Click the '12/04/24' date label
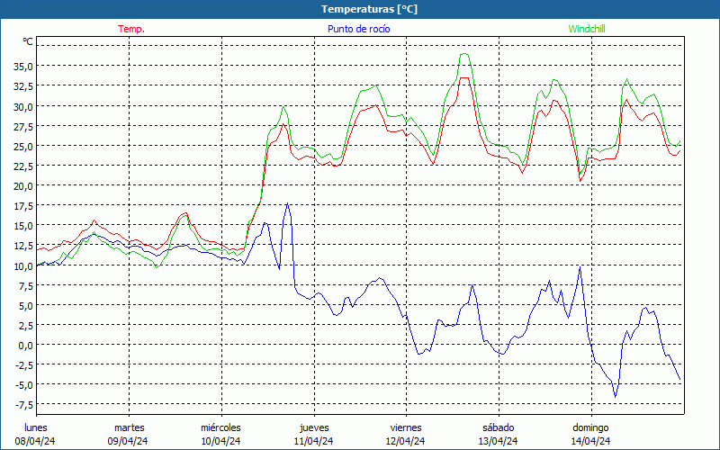 click(406, 441)
